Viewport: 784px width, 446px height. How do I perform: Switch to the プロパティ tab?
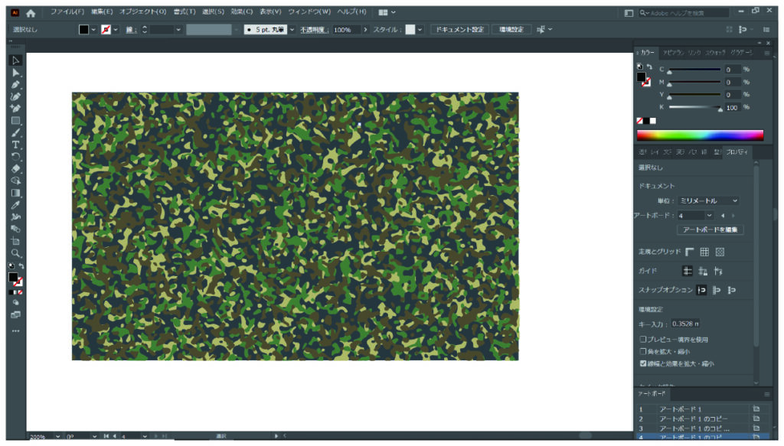[x=737, y=151]
